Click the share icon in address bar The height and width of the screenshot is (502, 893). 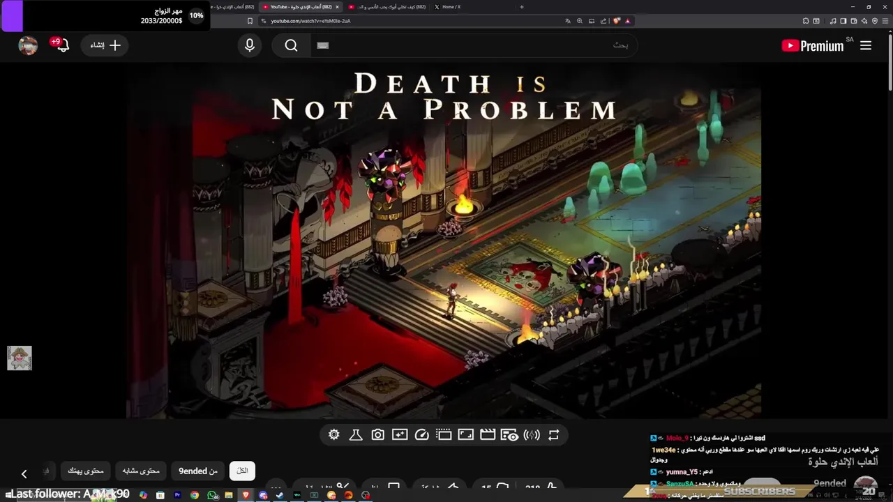point(603,21)
